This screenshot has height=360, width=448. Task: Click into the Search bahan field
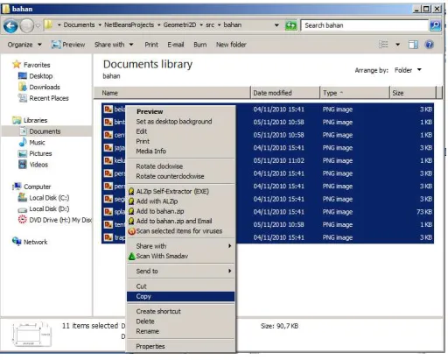[x=365, y=25]
